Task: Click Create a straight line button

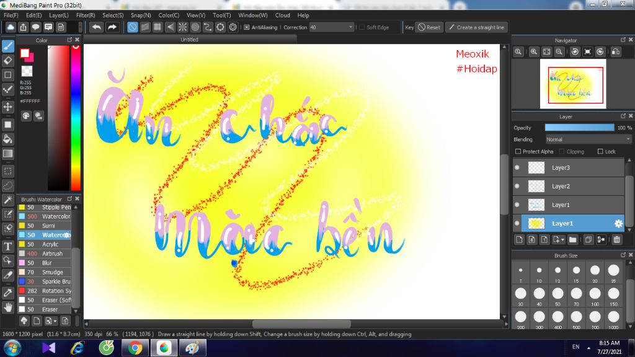Action: pyautogui.click(x=477, y=27)
